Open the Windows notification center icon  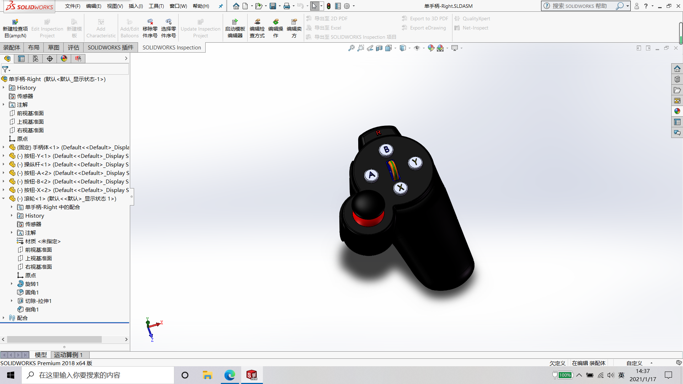click(x=668, y=375)
